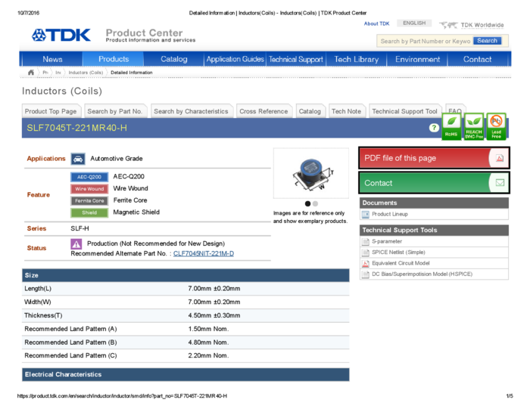Click the help question mark icon
The height and width of the screenshot is (409, 530).
tap(434, 128)
